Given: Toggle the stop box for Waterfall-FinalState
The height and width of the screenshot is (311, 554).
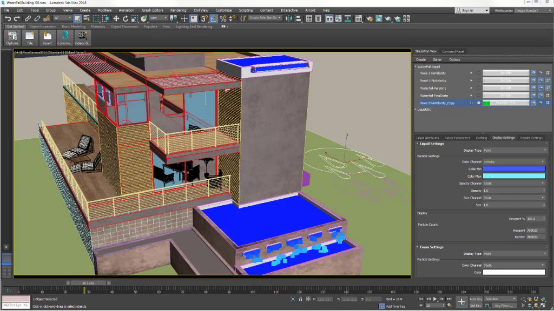Looking at the screenshot, I should coord(478,96).
